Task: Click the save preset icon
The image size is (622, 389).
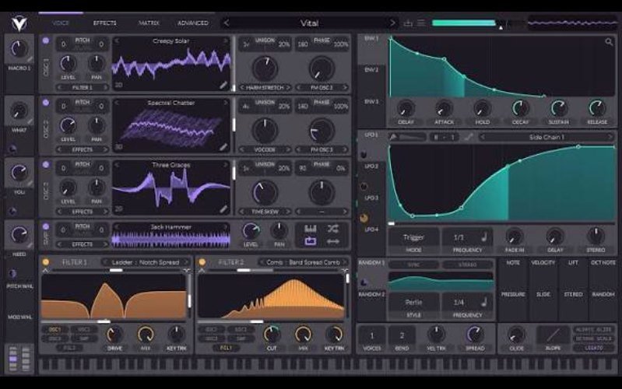Action: point(408,23)
